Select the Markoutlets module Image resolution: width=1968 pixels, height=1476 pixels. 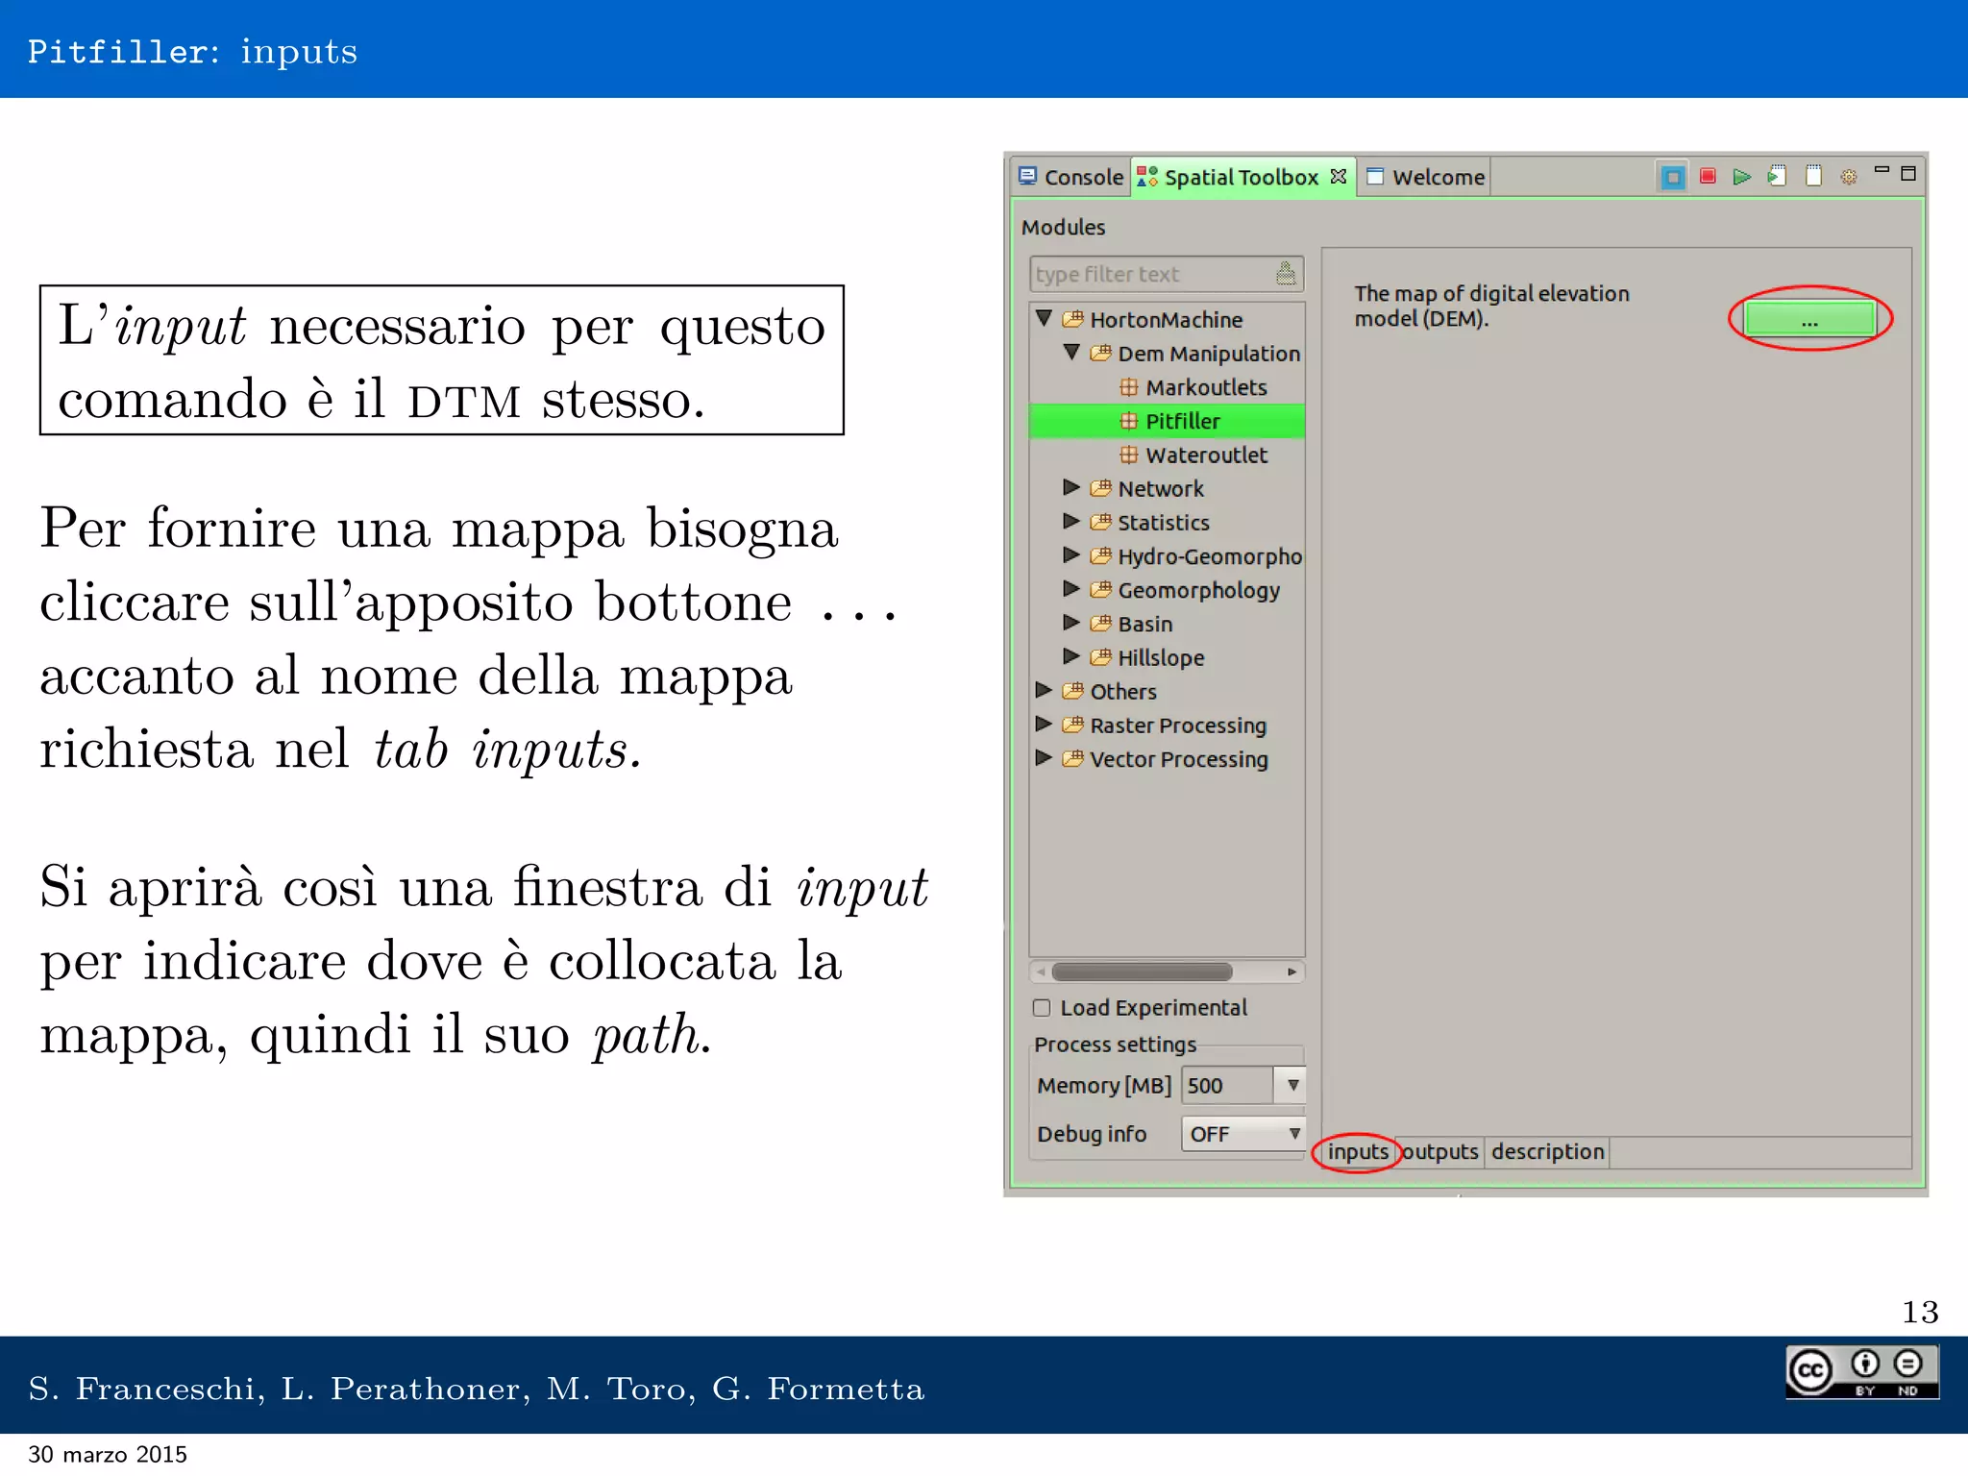click(x=1206, y=387)
